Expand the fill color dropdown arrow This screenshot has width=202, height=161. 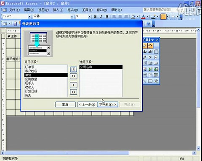tap(137, 17)
